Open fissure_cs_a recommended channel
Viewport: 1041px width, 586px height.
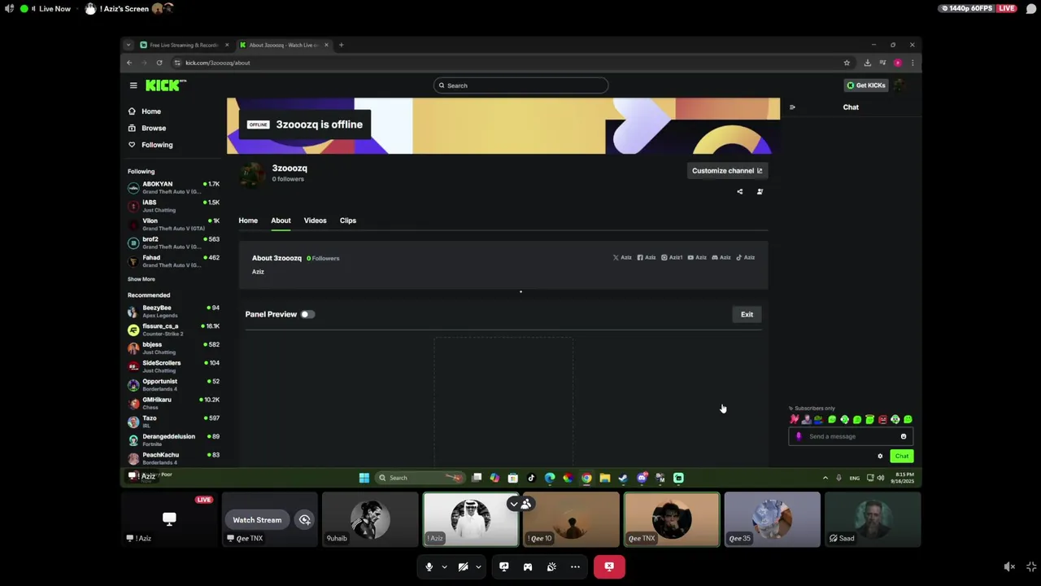coord(173,330)
